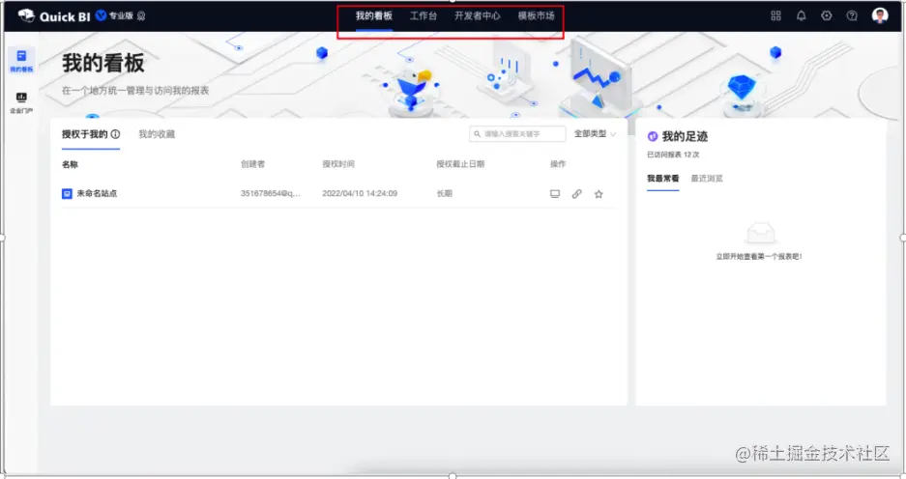Open the help question mark icon
The image size is (906, 479).
[x=852, y=16]
